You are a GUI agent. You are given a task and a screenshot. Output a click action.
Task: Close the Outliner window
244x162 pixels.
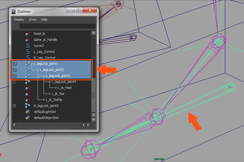click(90, 10)
